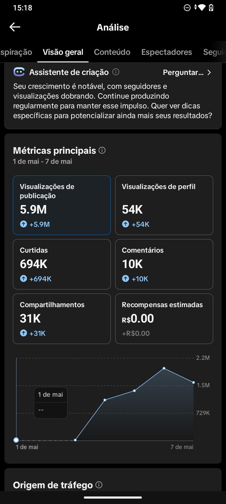The width and height of the screenshot is (226, 504).
Task: Select the Curtidas metric card
Action: 62,264
